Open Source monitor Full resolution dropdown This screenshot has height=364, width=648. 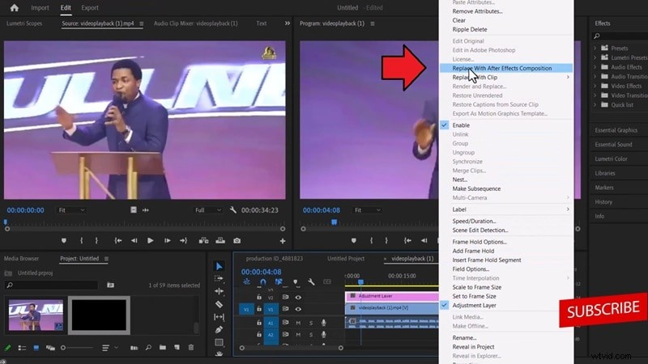point(208,210)
